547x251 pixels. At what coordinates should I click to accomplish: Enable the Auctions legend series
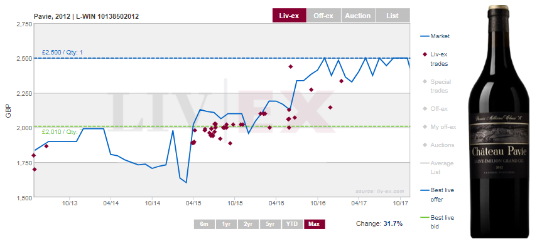(438, 145)
